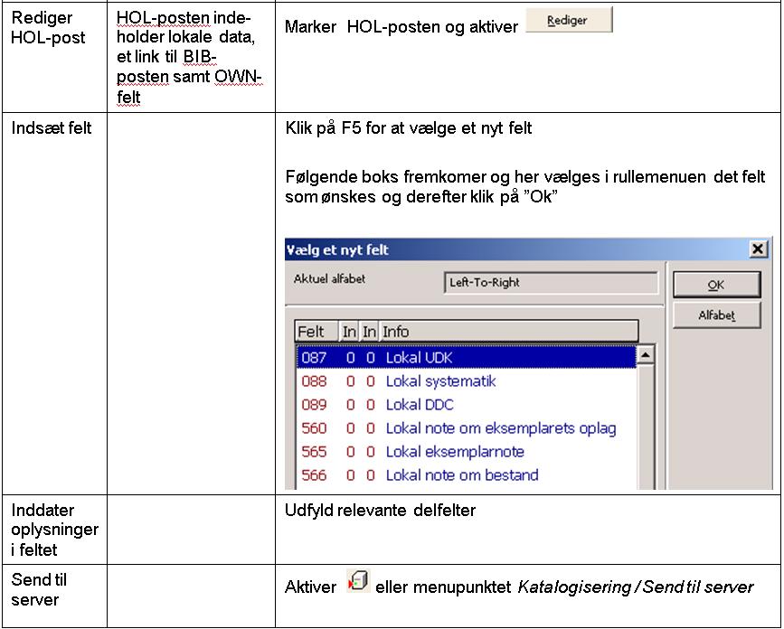Click the Katalogisering / Send til server text
The height and width of the screenshot is (629, 784).
(x=635, y=587)
